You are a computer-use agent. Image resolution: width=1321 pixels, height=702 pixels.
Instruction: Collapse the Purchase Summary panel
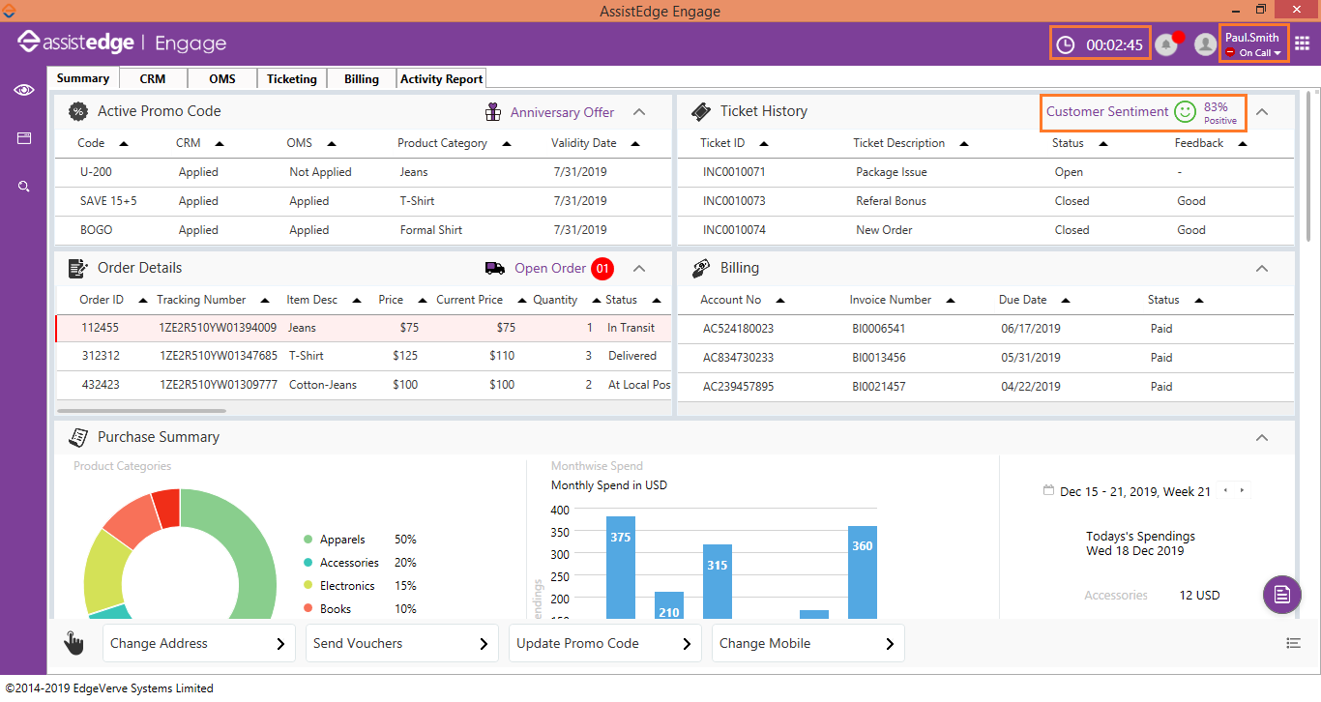1262,438
